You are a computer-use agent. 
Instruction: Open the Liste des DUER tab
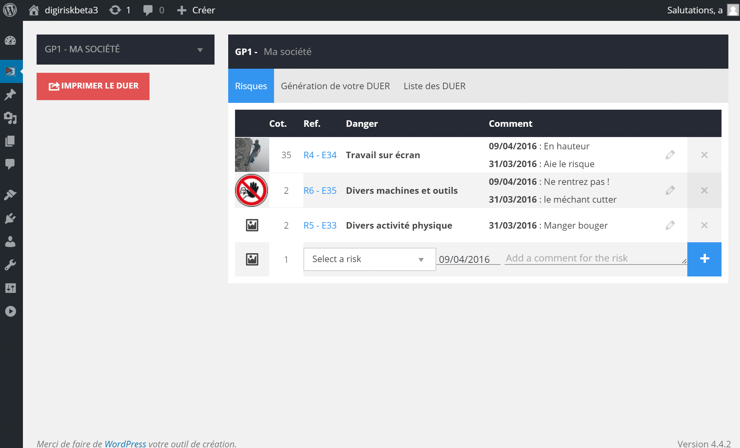click(434, 86)
